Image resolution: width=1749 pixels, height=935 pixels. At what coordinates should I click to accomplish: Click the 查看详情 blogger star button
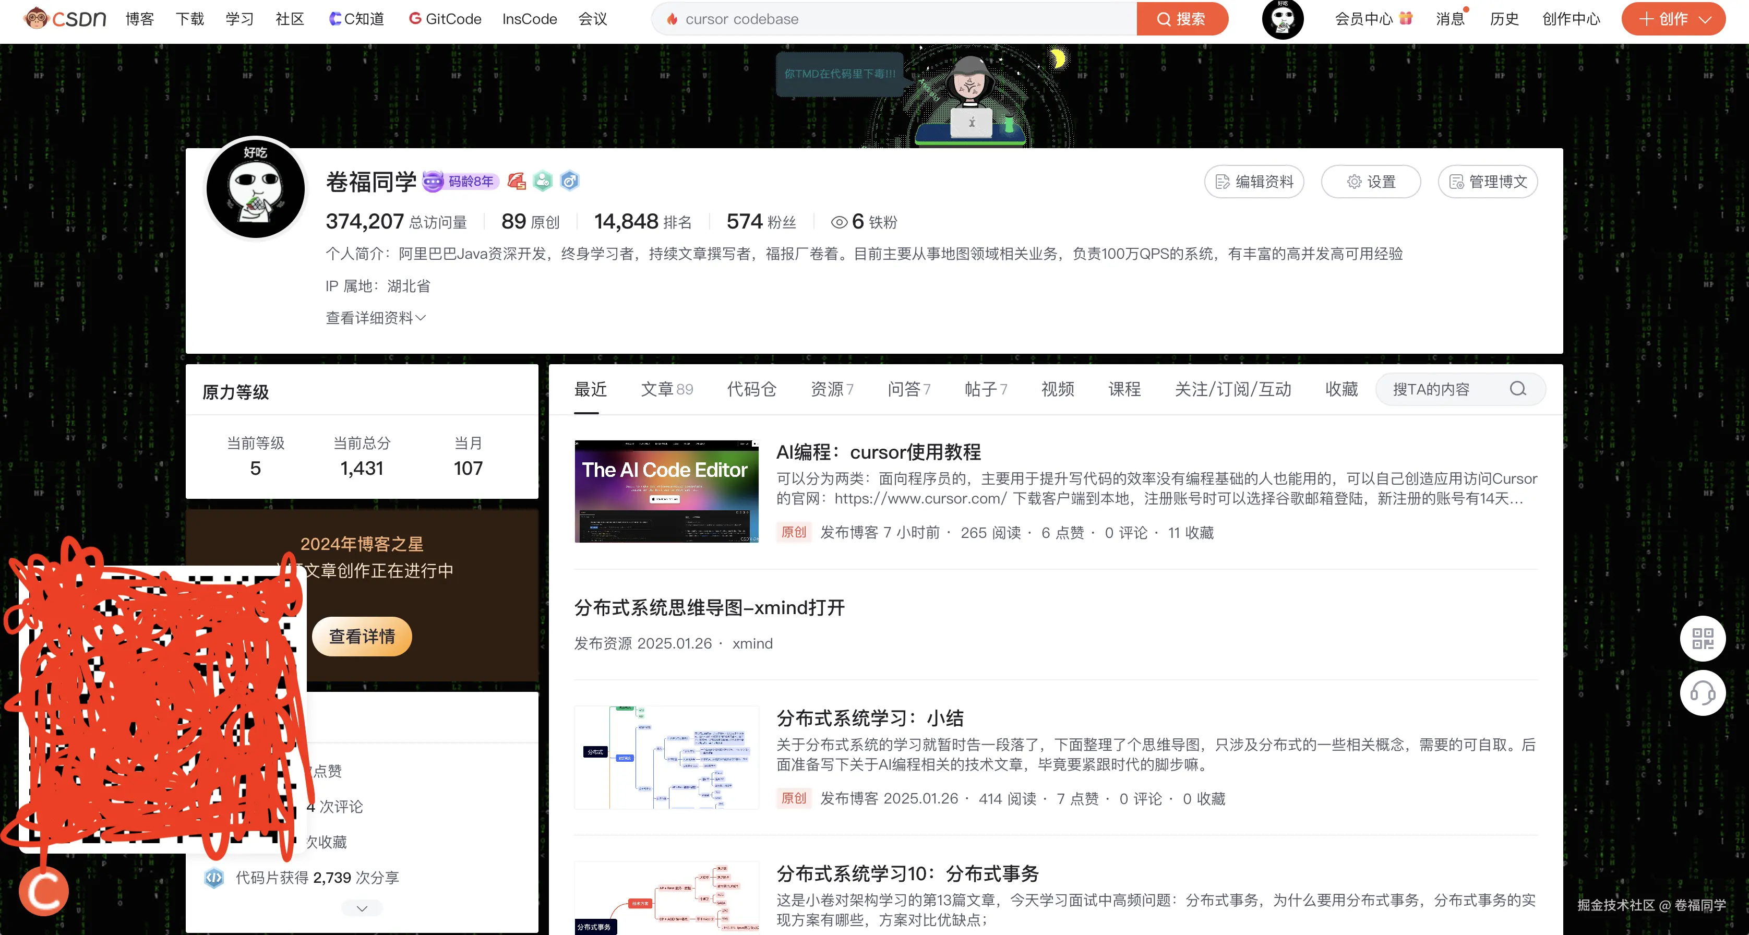point(362,636)
